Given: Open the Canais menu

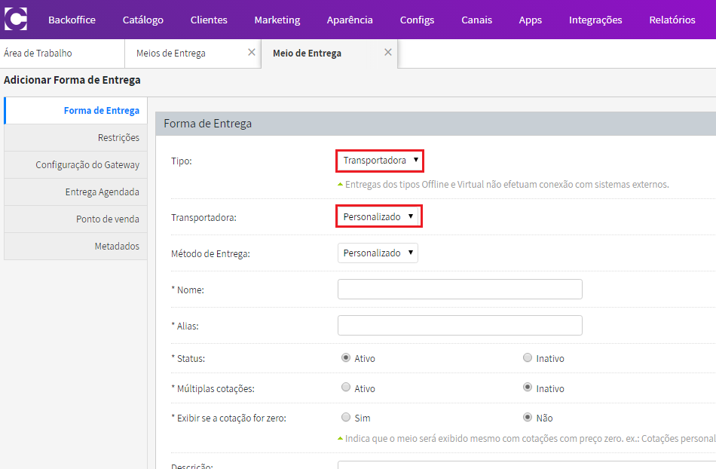Looking at the screenshot, I should pos(477,20).
